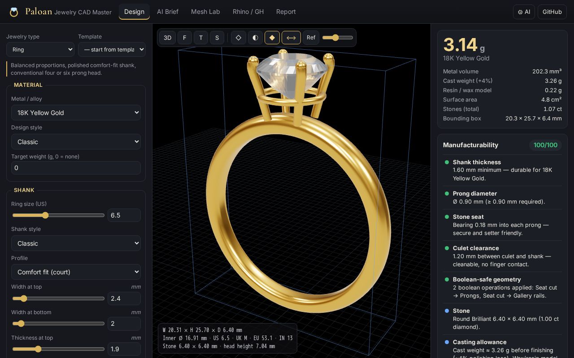Open the GitHub link button

[x=552, y=12]
